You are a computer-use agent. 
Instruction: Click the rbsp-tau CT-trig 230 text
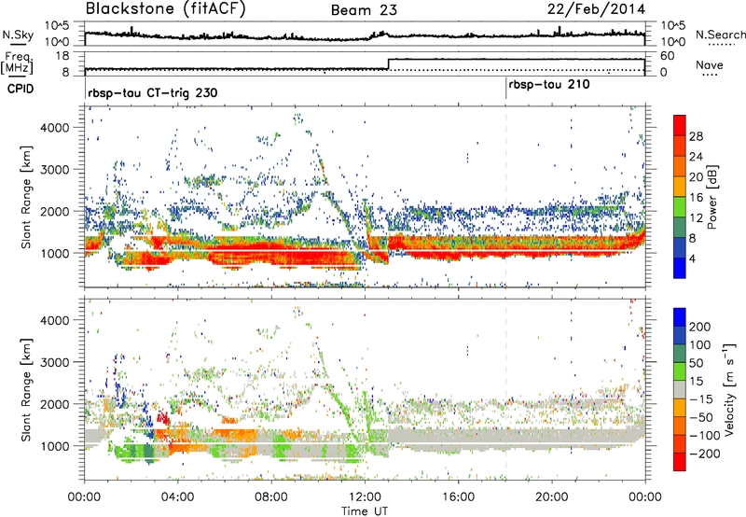click(153, 92)
